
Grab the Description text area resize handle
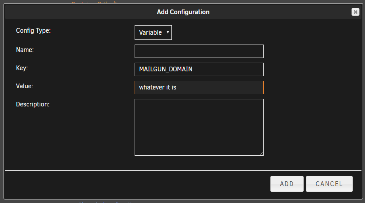coord(261,153)
